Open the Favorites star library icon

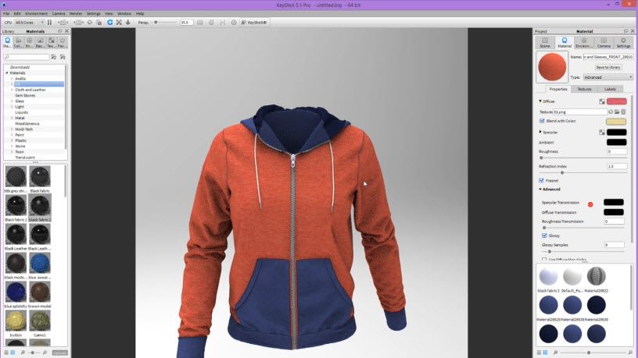(63, 42)
